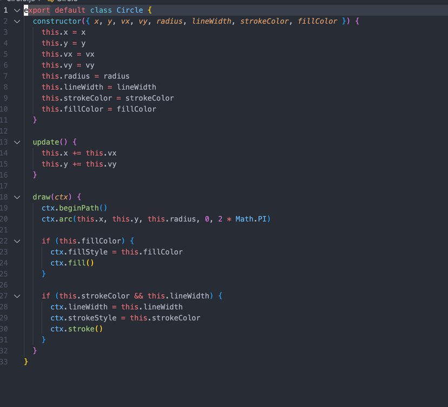Collapse the strokeColor if block chevron
Screen dimensions: 448x407
tap(17, 296)
